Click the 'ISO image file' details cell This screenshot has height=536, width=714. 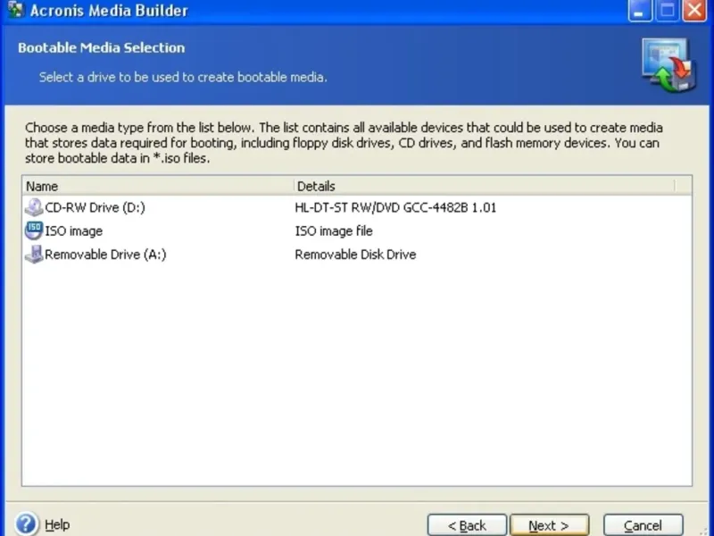point(333,231)
